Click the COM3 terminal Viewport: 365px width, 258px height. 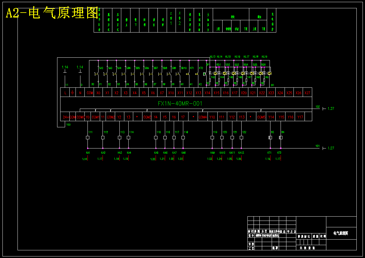[x=147, y=117]
